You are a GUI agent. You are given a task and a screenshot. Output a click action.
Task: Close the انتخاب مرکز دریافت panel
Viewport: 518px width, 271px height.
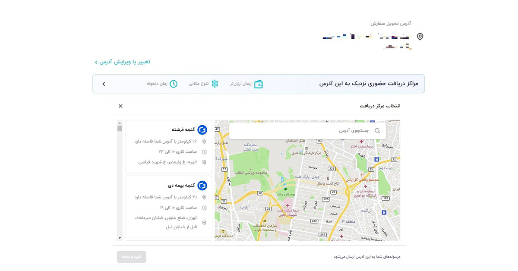(x=120, y=106)
